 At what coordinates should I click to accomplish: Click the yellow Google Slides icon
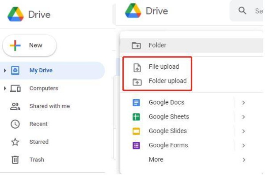click(x=136, y=131)
